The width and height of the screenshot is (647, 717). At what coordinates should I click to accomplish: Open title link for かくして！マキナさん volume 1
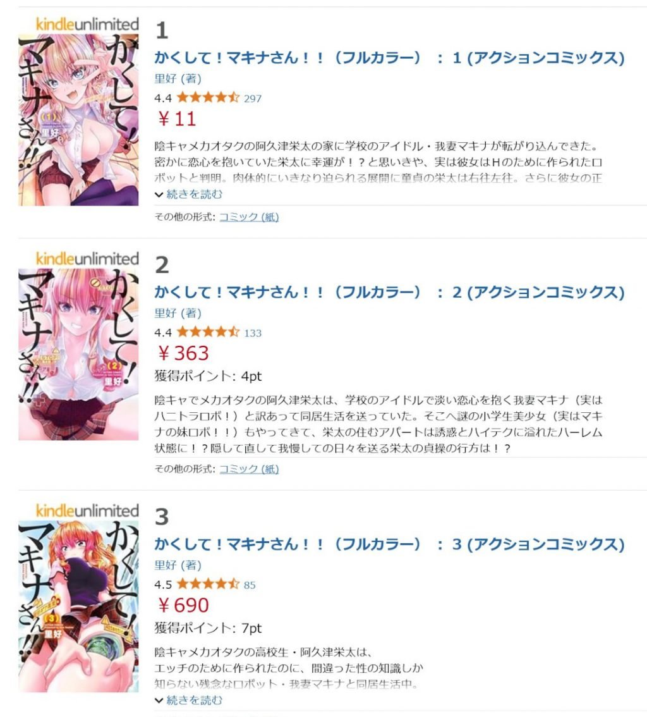pos(389,58)
